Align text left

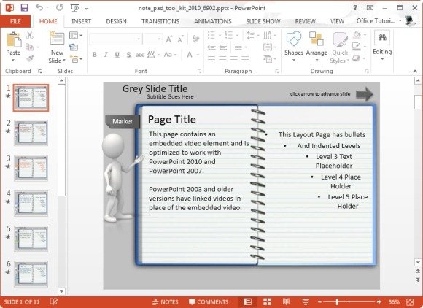click(x=211, y=58)
